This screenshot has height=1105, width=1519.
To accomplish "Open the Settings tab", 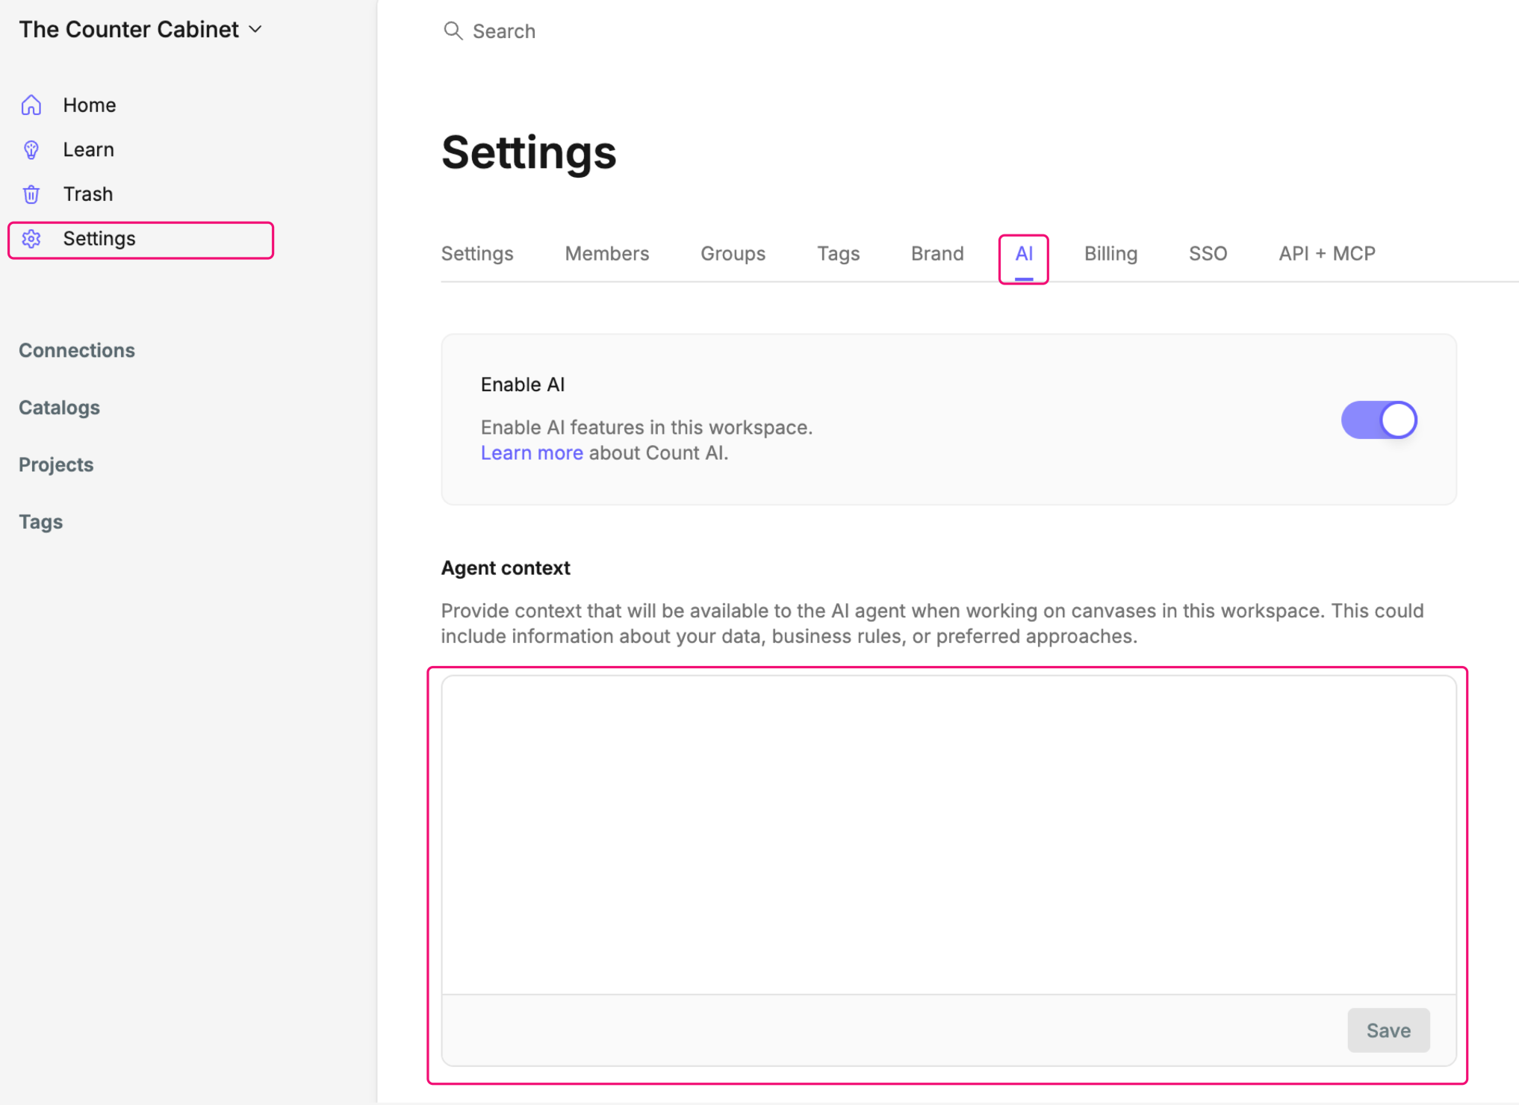I will pyautogui.click(x=477, y=254).
